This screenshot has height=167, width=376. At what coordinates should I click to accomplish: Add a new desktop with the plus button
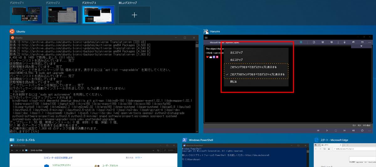click(x=134, y=15)
